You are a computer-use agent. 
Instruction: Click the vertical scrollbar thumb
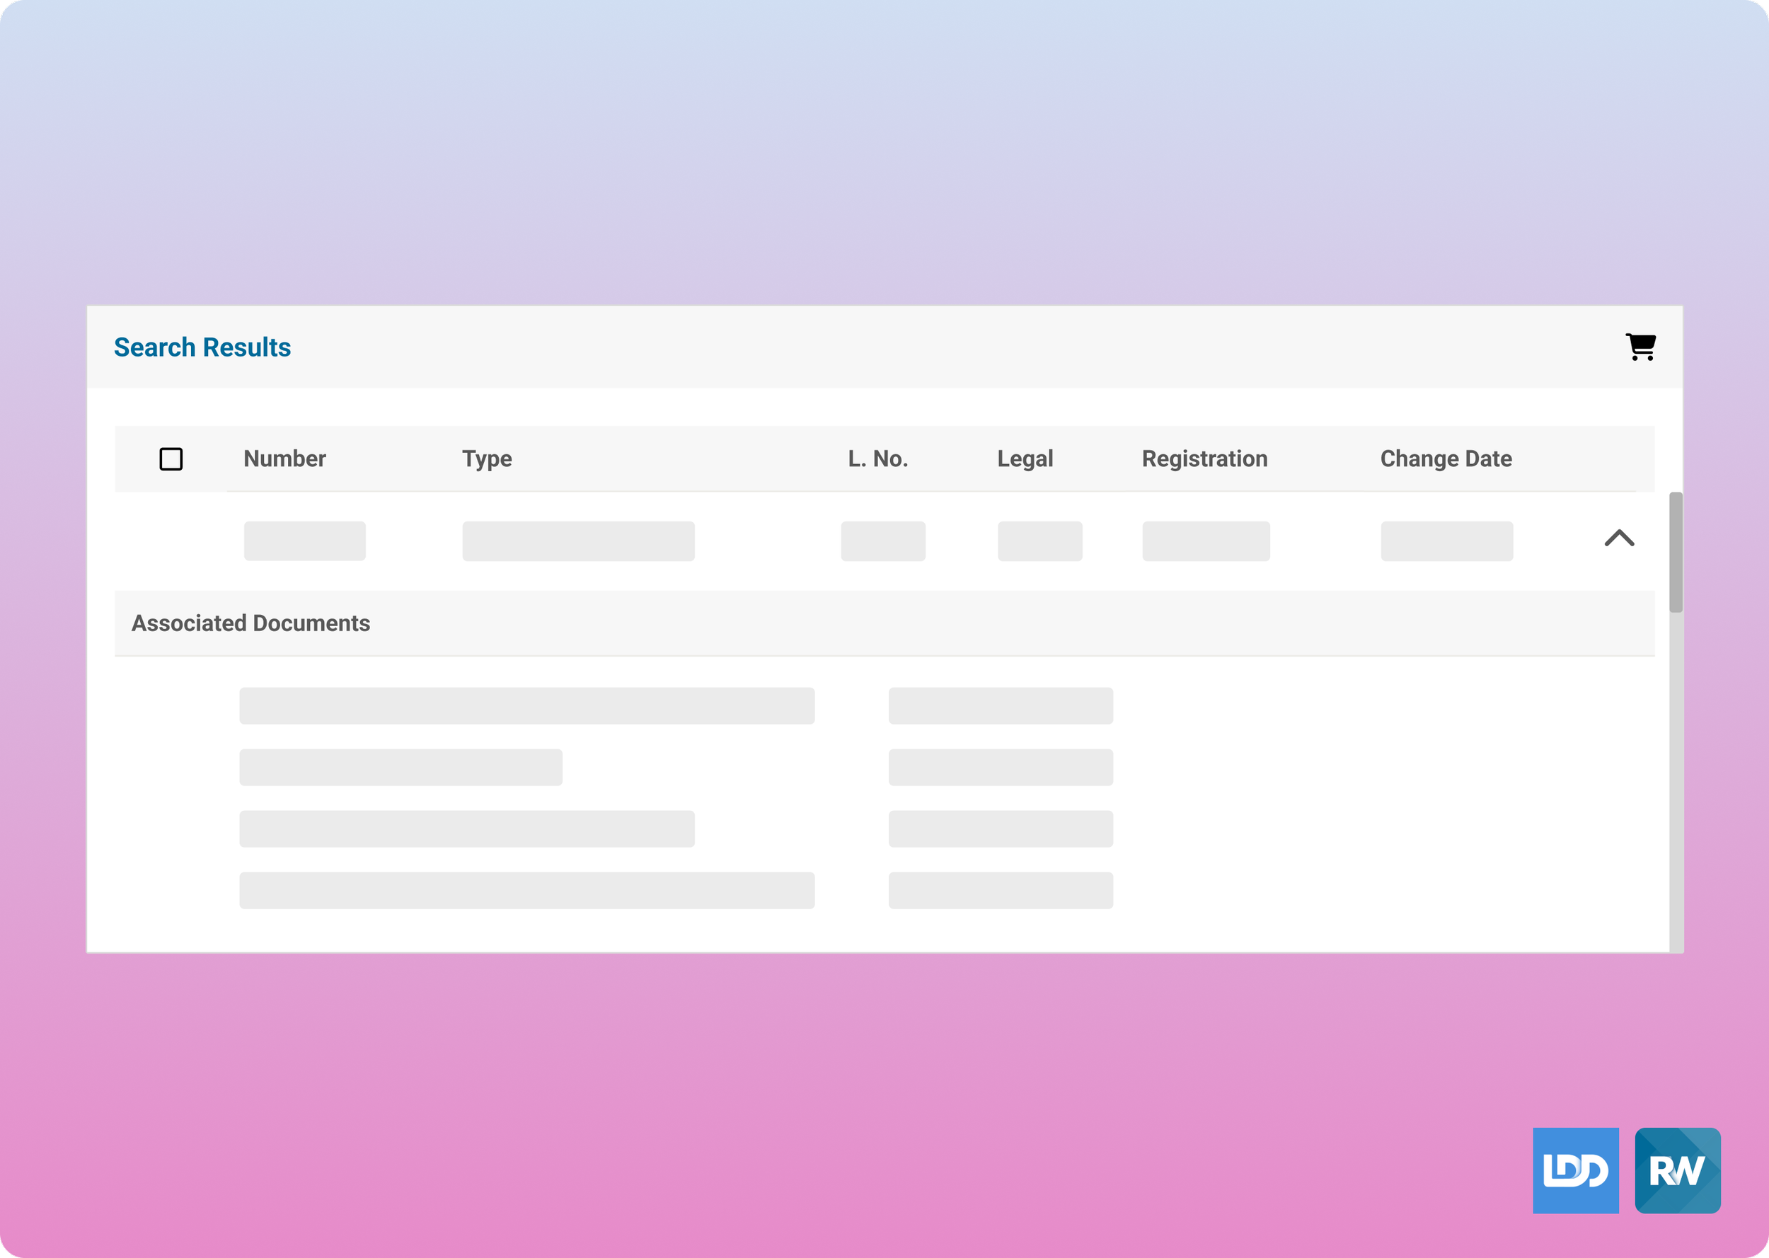1676,552
